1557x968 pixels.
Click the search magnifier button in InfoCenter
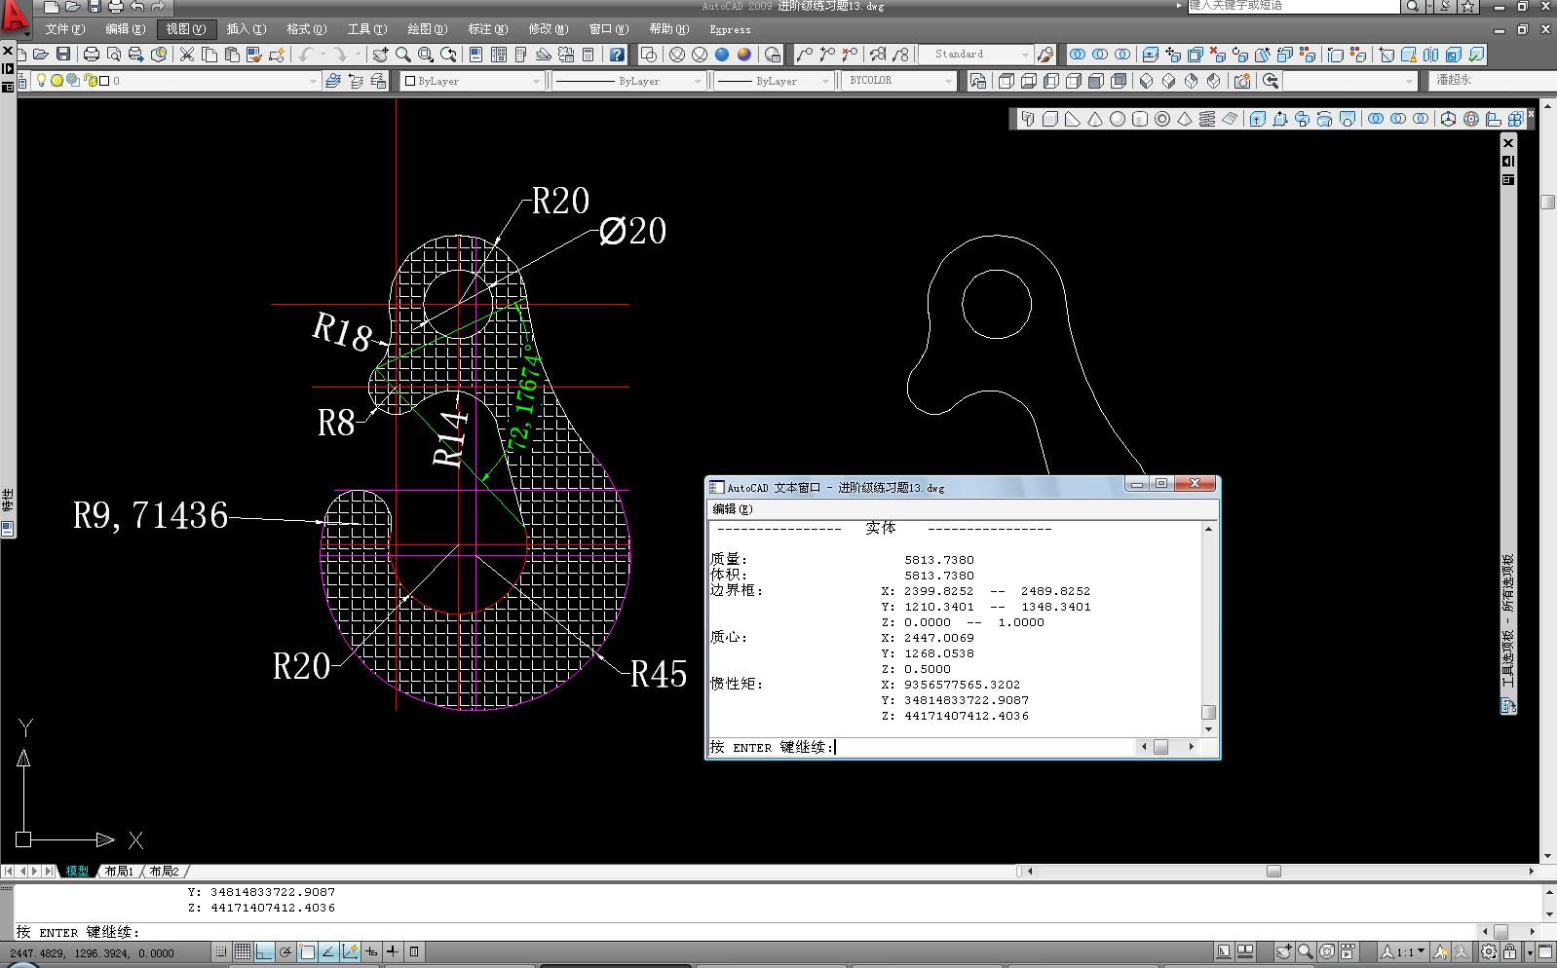pyautogui.click(x=1412, y=7)
